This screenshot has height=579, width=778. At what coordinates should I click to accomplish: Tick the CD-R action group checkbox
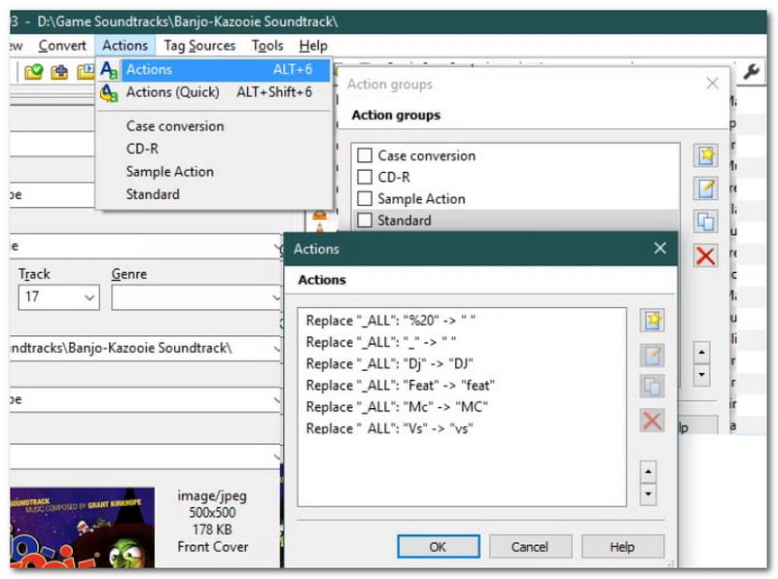(x=365, y=177)
